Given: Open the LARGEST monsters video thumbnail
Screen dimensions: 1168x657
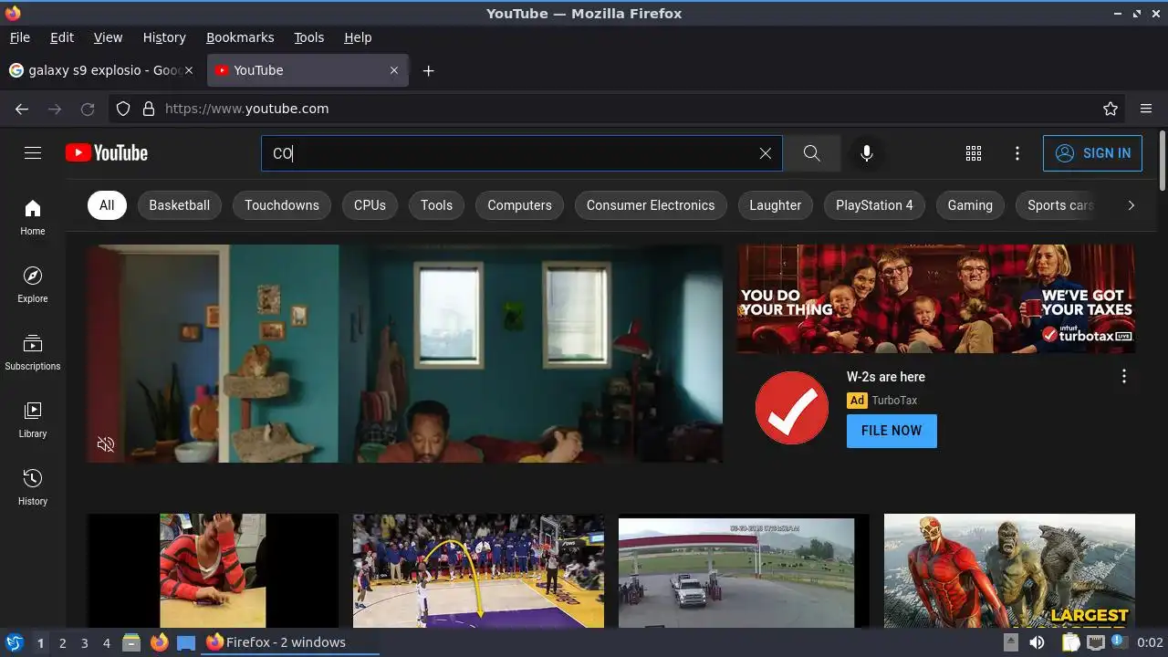Looking at the screenshot, I should point(1009,570).
